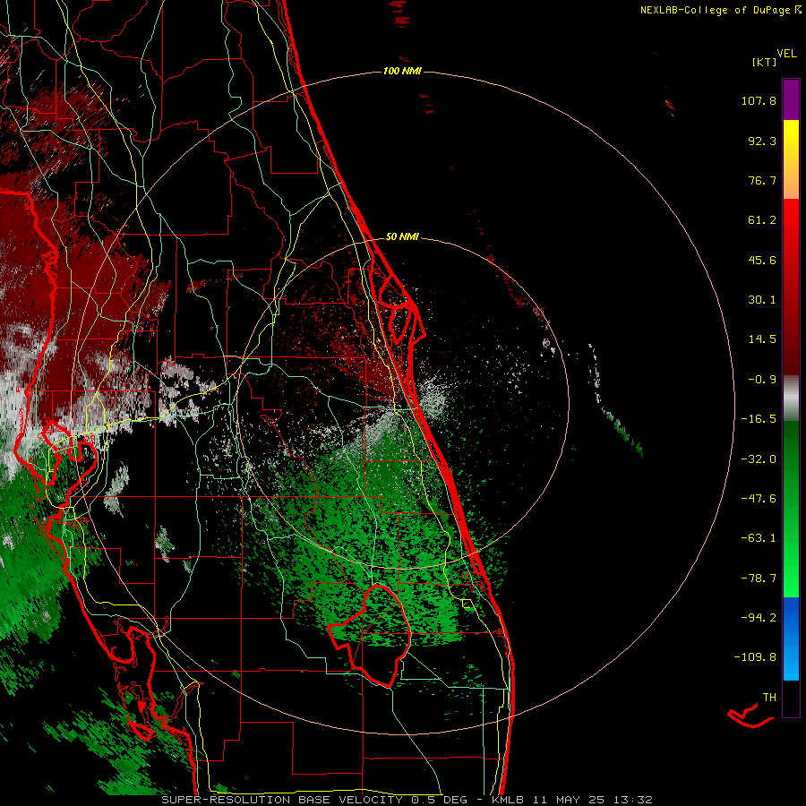Pick the dark blue segment of velocity scale
The width and height of the screenshot is (806, 806).
[x=791, y=618]
